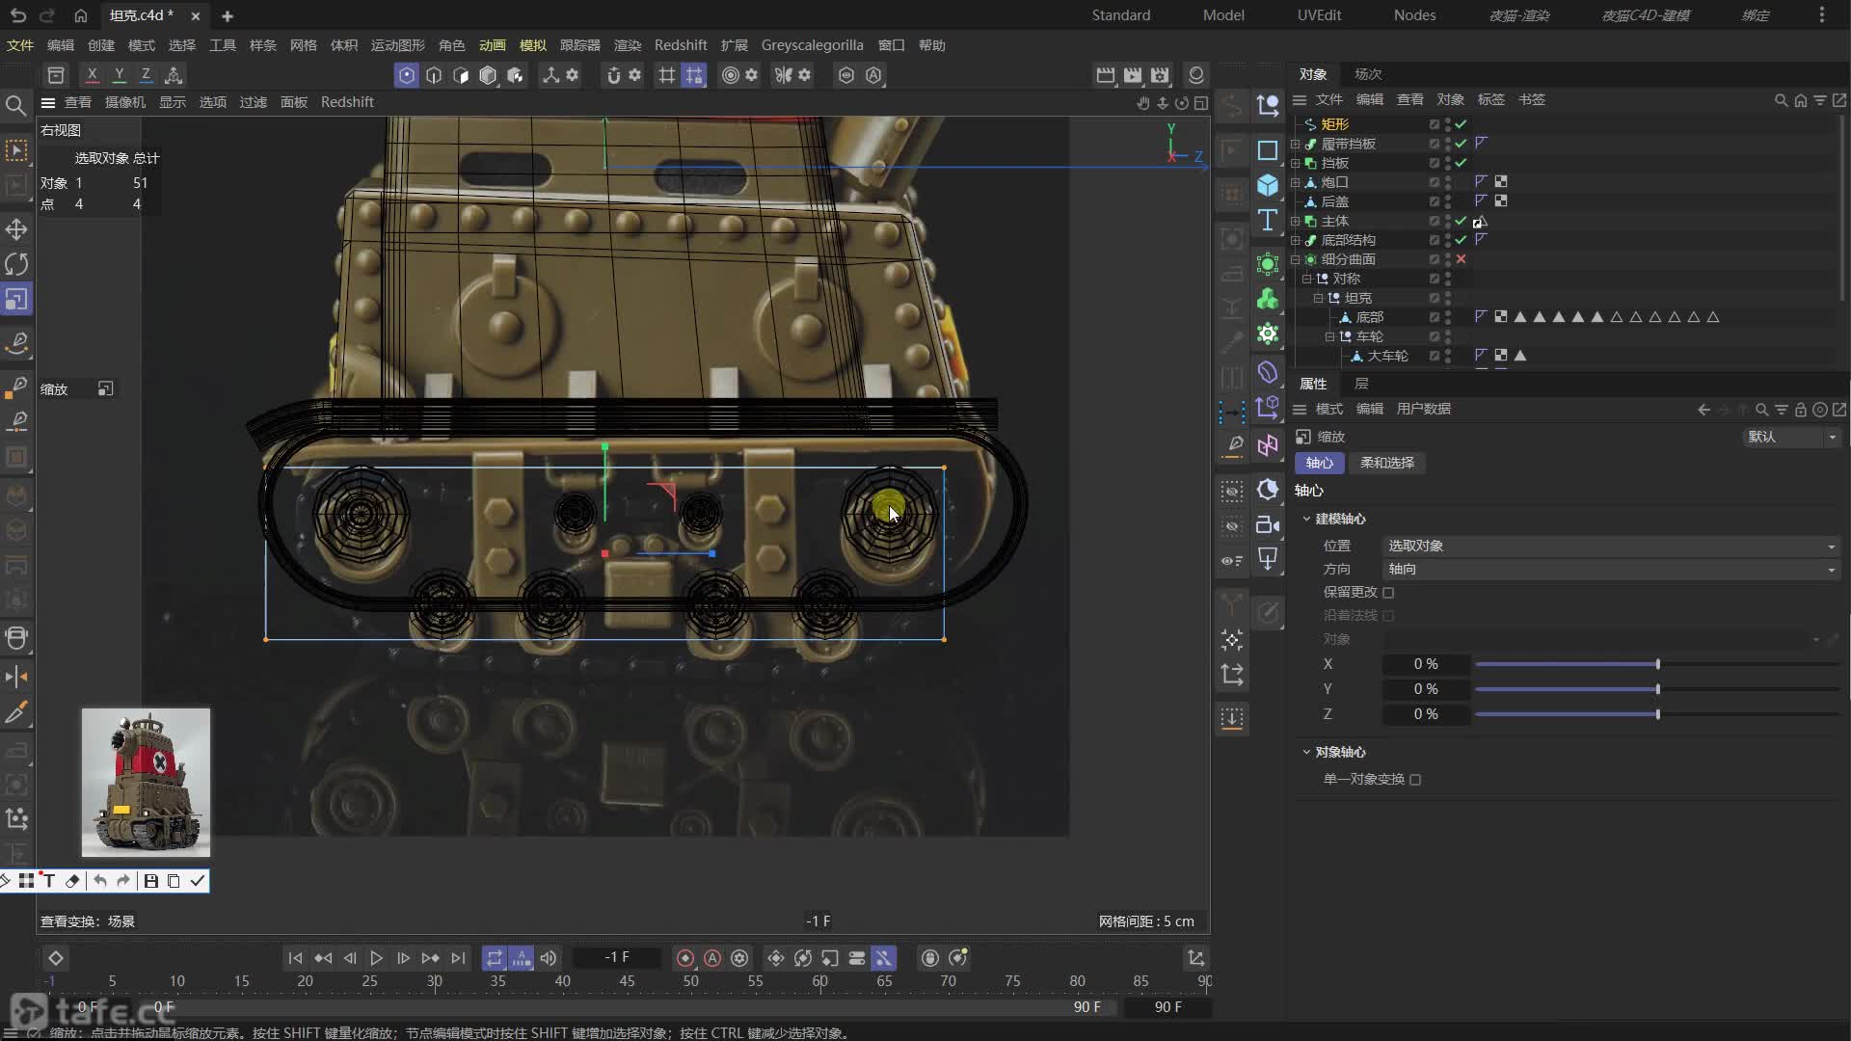Screen dimensions: 1851x1041
Task: Toggle Y axis lock icon
Action: [119, 74]
